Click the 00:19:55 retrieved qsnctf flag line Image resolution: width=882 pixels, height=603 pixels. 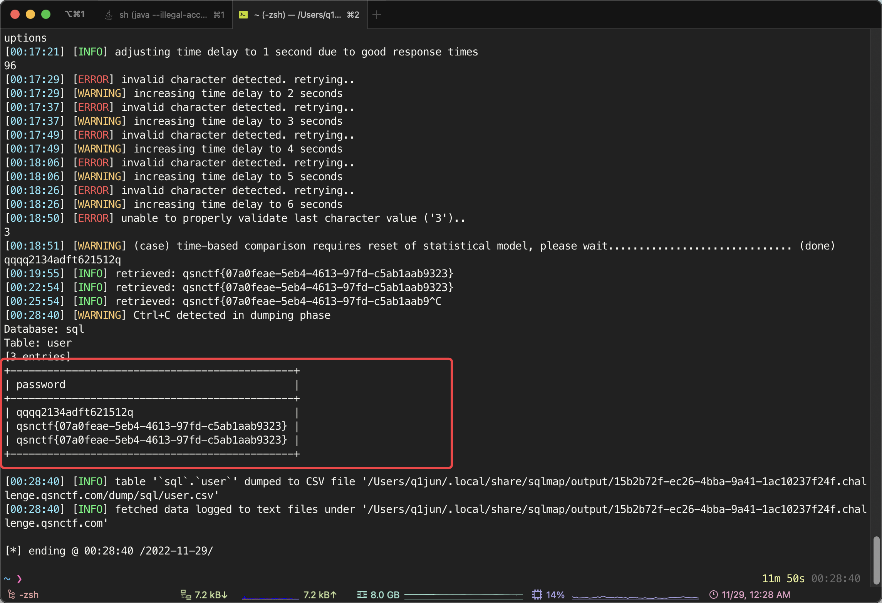point(229,274)
